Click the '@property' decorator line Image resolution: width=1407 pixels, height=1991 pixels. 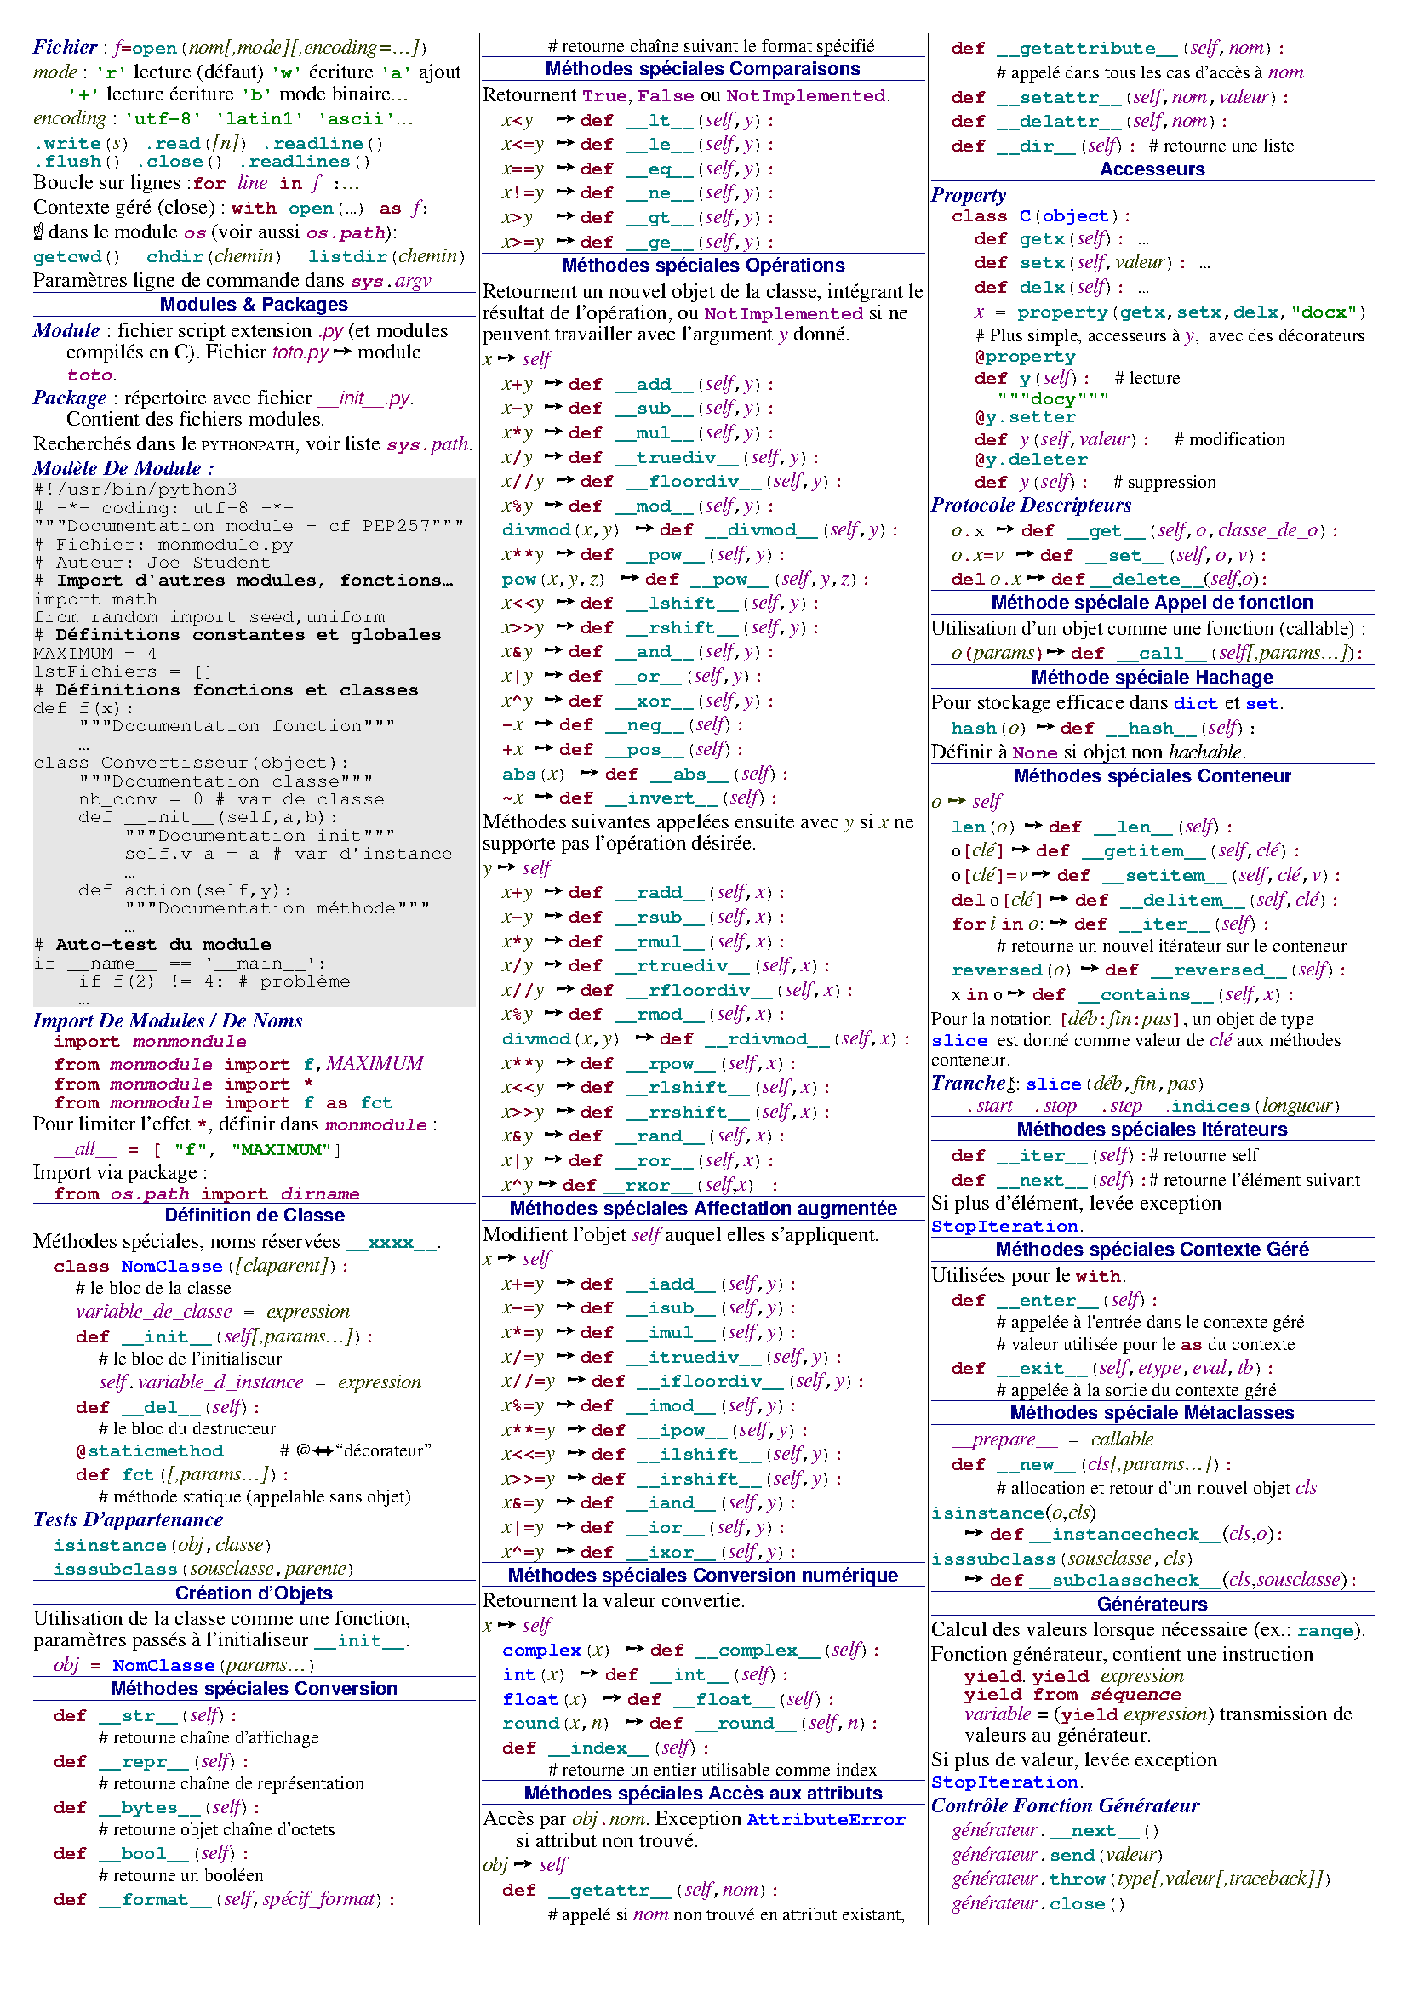pyautogui.click(x=1024, y=357)
